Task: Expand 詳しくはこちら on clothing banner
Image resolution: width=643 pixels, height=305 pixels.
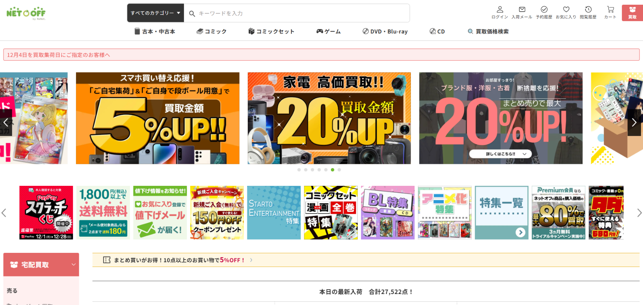Action: pyautogui.click(x=500, y=154)
